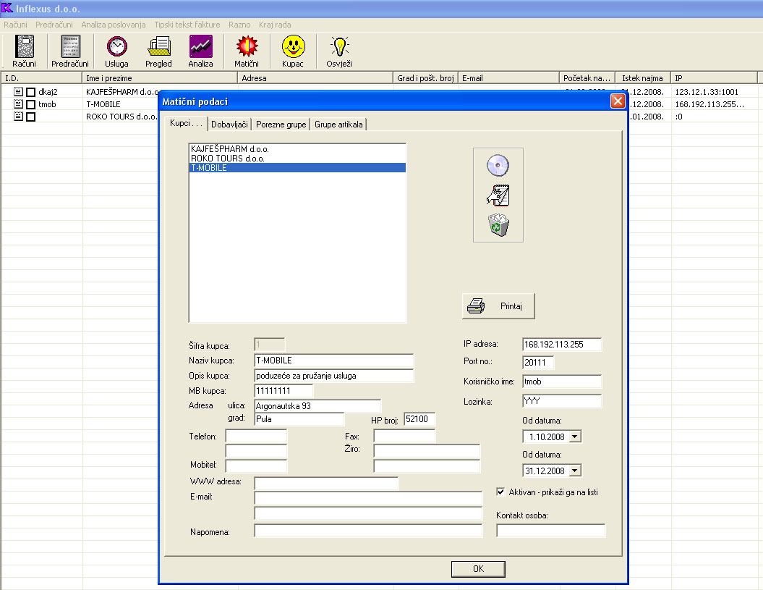
Task: Click the ulica address field
Action: click(x=317, y=406)
